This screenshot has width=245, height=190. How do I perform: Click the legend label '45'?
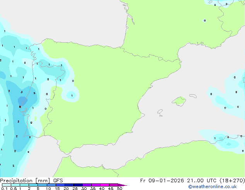(x=111, y=188)
